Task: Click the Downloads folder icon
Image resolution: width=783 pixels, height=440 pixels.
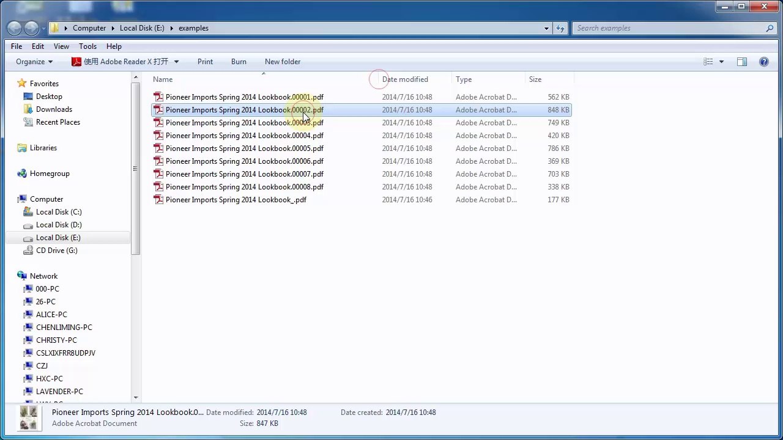Action: point(28,109)
